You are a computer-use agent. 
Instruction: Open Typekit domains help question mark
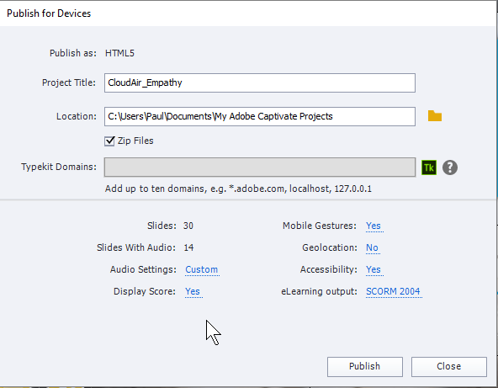point(450,167)
